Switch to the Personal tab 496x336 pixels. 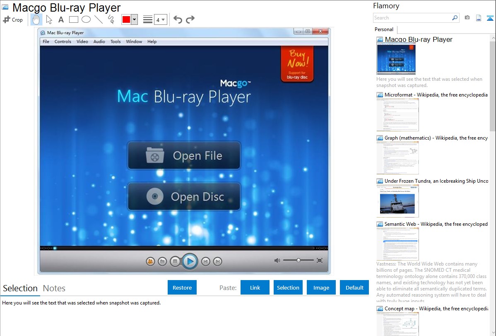[384, 29]
